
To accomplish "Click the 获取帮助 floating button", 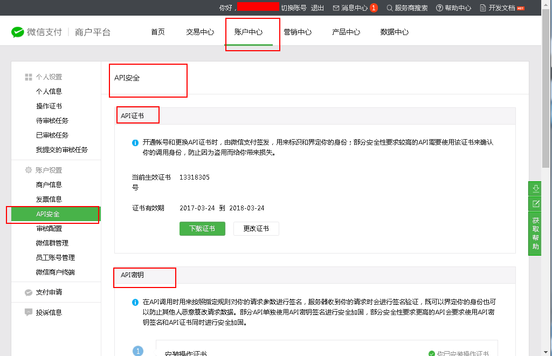I will coord(535,233).
